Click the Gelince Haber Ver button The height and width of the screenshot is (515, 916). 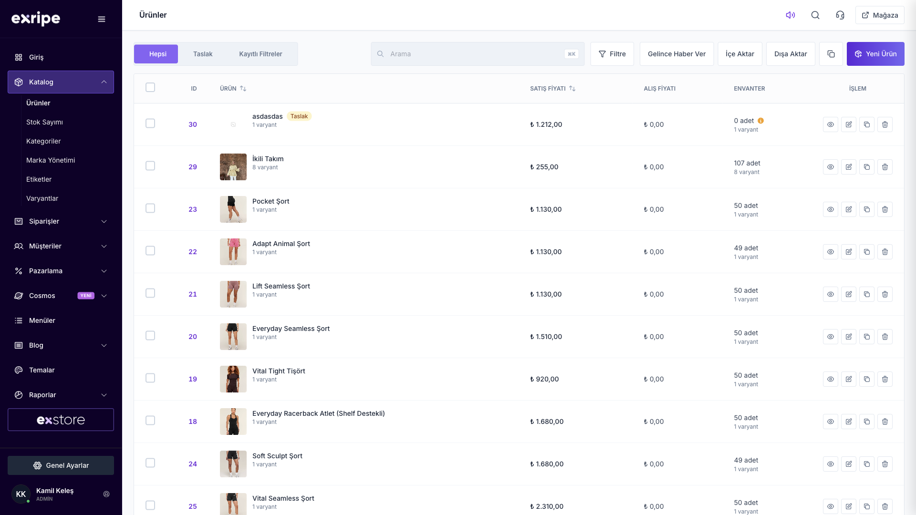pos(677,54)
